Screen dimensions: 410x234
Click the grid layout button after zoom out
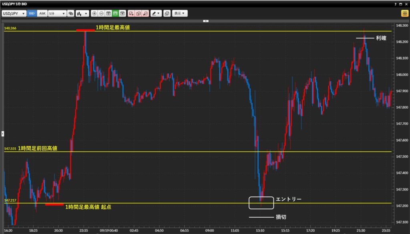point(109,13)
